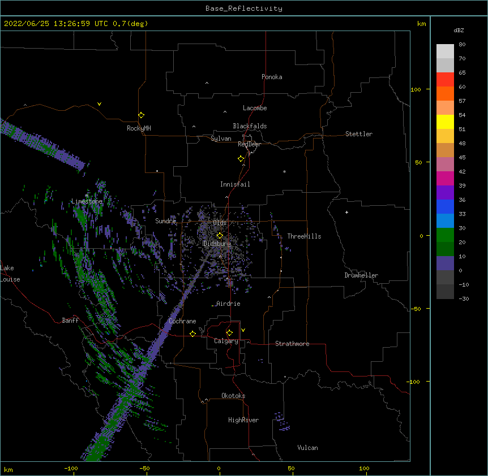Select the yellow diamond marker above the Calgary label

coord(229,333)
